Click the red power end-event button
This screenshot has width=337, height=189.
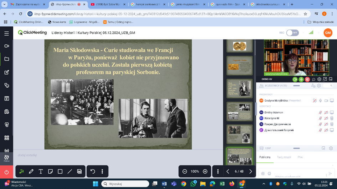tap(6, 172)
